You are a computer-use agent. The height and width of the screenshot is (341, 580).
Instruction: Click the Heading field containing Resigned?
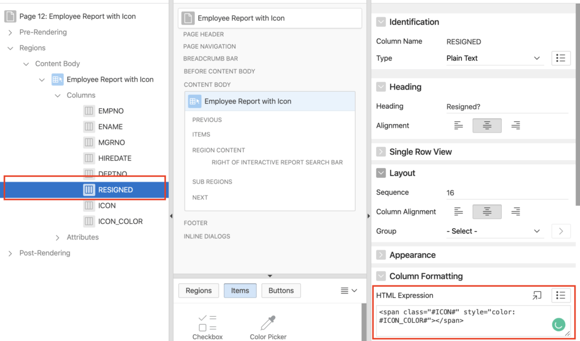point(507,107)
